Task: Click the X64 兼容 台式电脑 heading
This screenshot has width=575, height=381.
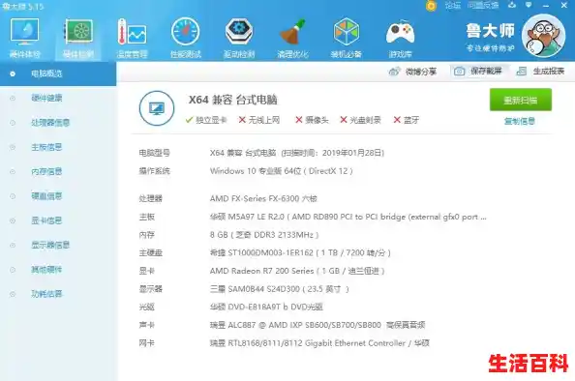Action: coord(233,100)
